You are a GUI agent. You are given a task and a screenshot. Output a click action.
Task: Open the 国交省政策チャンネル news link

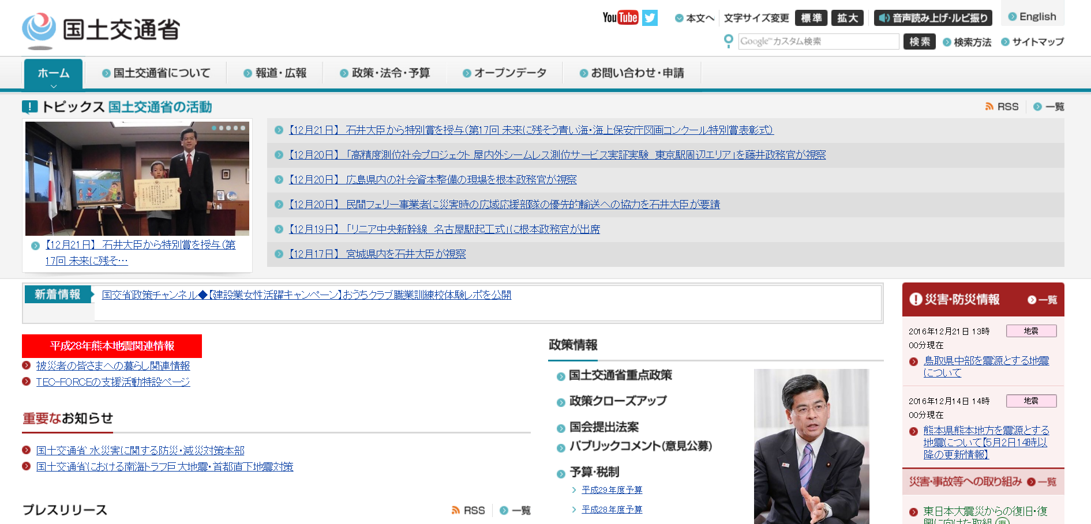[x=306, y=295]
